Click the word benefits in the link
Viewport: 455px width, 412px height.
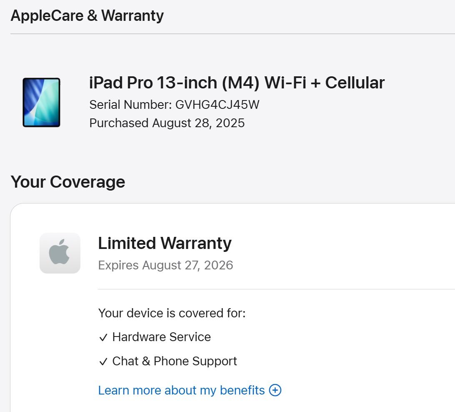242,390
